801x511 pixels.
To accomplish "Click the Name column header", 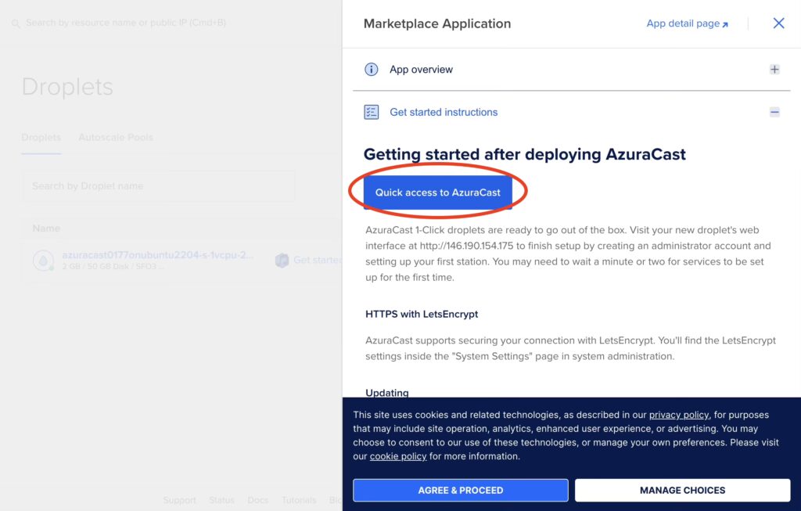I will pyautogui.click(x=46, y=229).
